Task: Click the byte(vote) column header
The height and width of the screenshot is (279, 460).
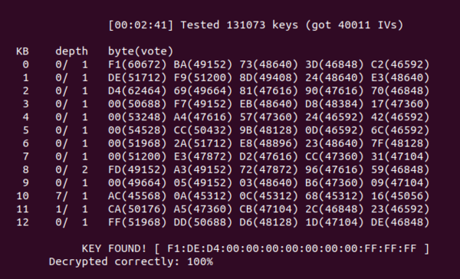Action: click(x=140, y=51)
